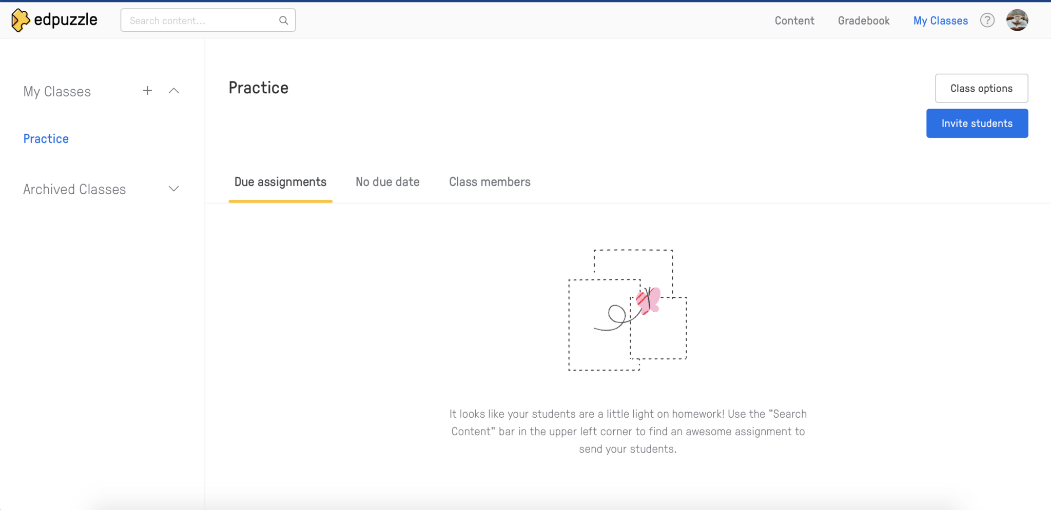Switch to the No due date tab
1051x510 pixels.
[387, 182]
